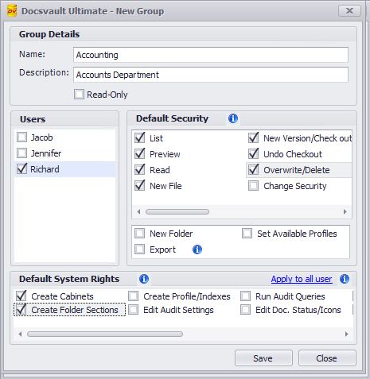Click into the Description text field
This screenshot has height=379, width=370.
[x=211, y=75]
